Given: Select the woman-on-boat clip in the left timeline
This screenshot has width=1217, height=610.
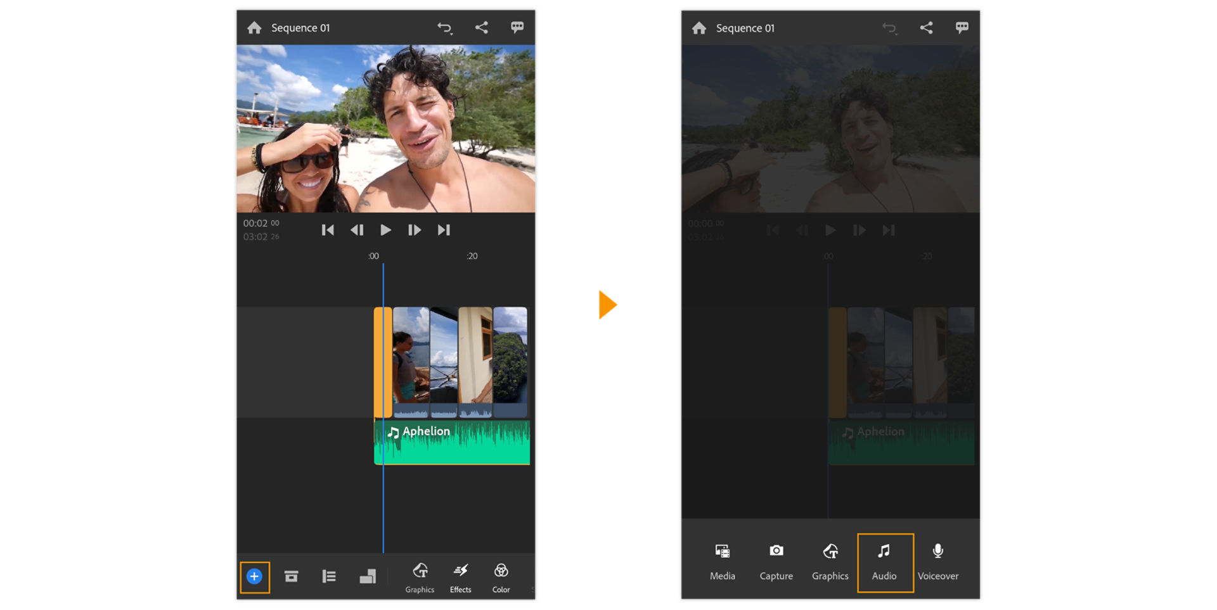Looking at the screenshot, I should (x=411, y=362).
